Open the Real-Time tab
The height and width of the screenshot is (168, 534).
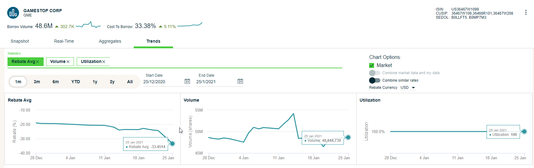(64, 41)
